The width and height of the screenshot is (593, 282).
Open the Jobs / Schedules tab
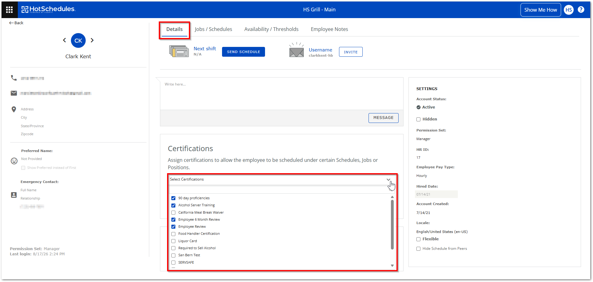click(213, 29)
